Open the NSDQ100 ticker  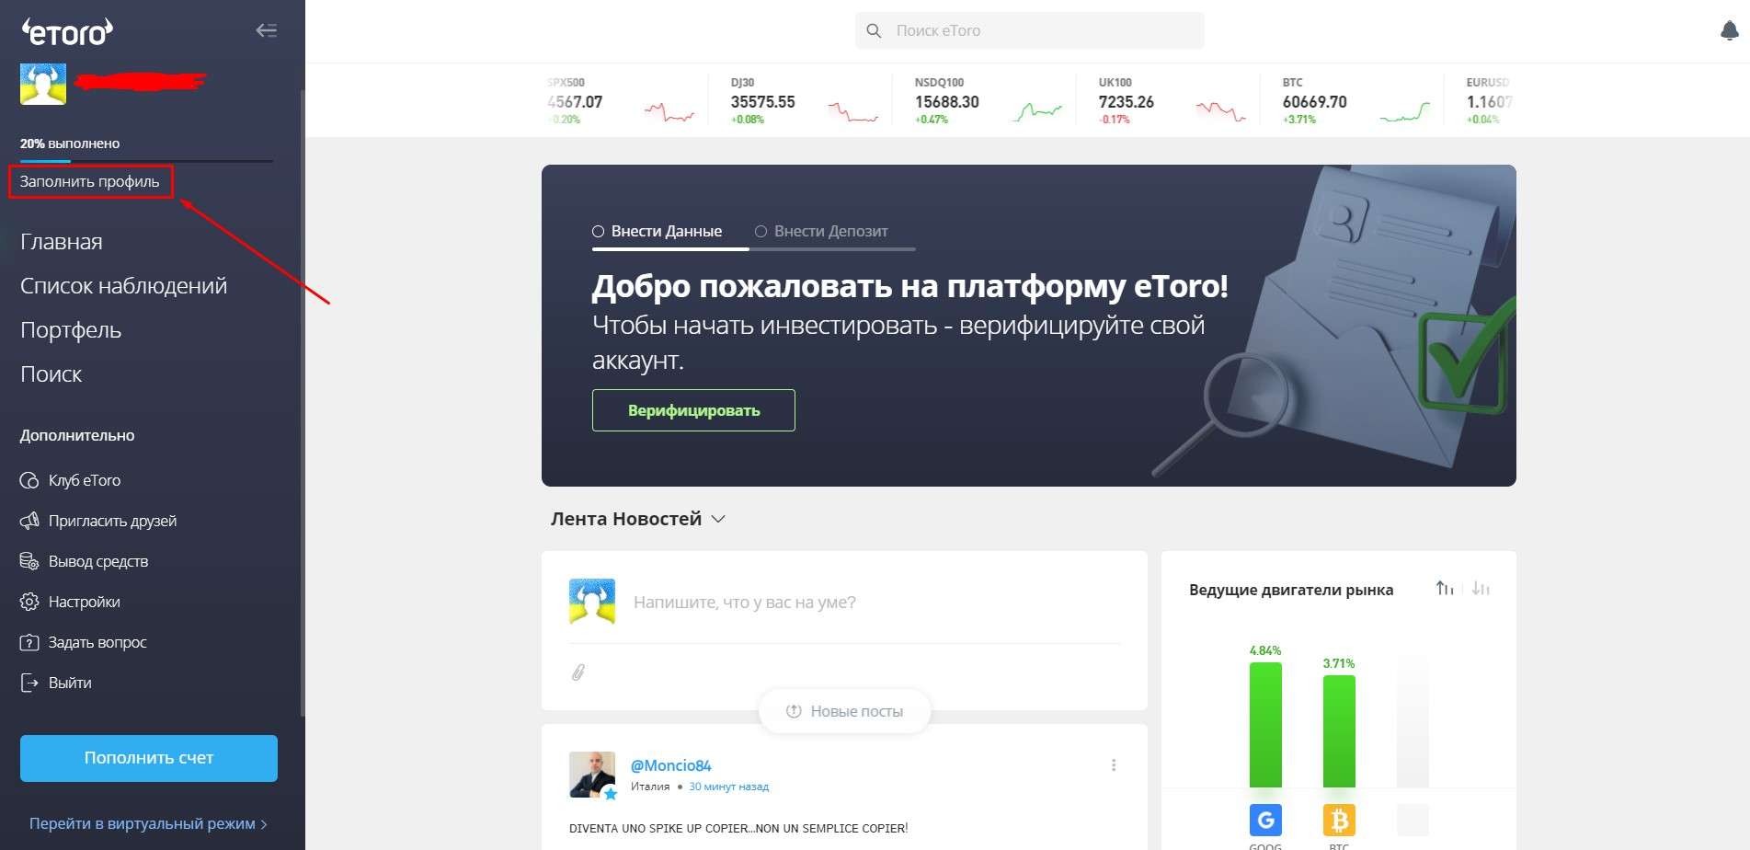pyautogui.click(x=989, y=101)
